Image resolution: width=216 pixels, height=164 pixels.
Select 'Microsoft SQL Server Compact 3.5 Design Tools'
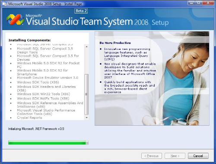tap(45, 50)
